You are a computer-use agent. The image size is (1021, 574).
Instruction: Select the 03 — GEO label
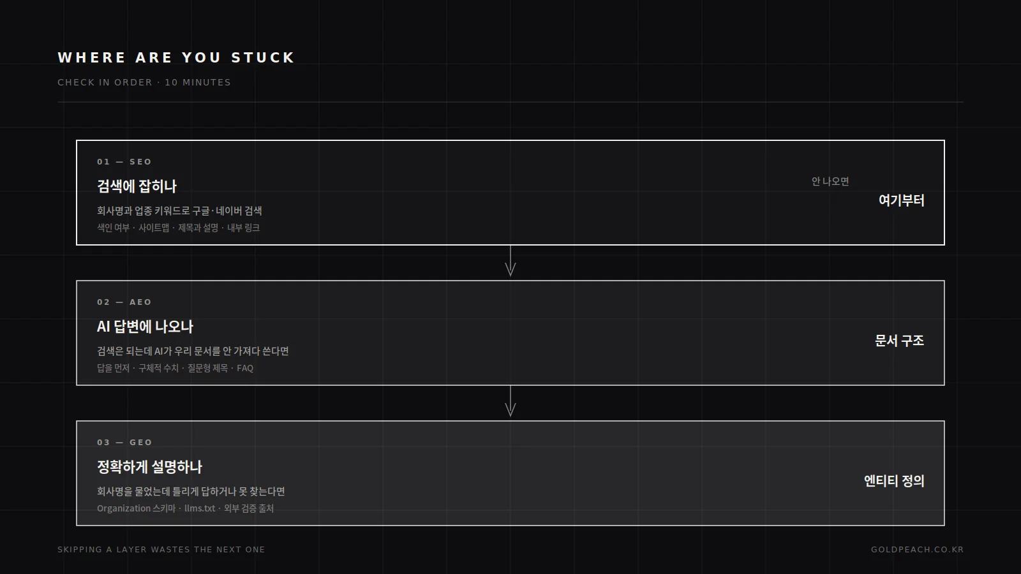tap(124, 443)
